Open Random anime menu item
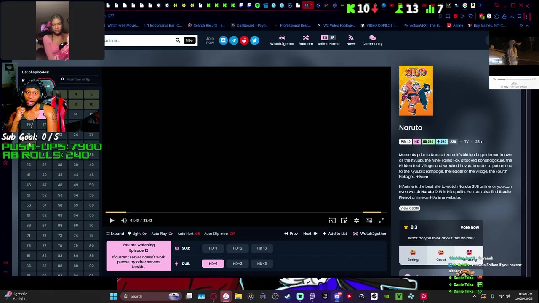The height and width of the screenshot is (303, 539). click(x=306, y=40)
